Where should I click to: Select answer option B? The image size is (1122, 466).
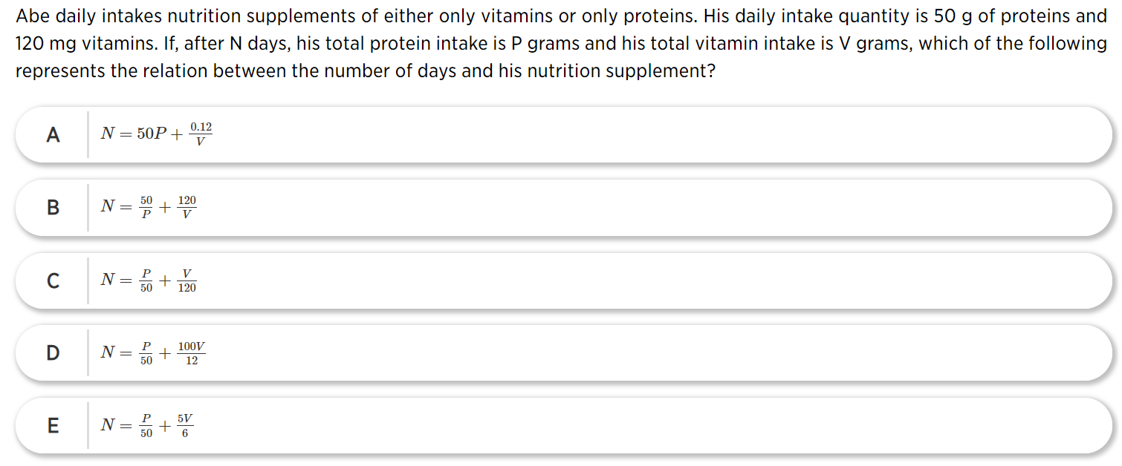click(564, 207)
